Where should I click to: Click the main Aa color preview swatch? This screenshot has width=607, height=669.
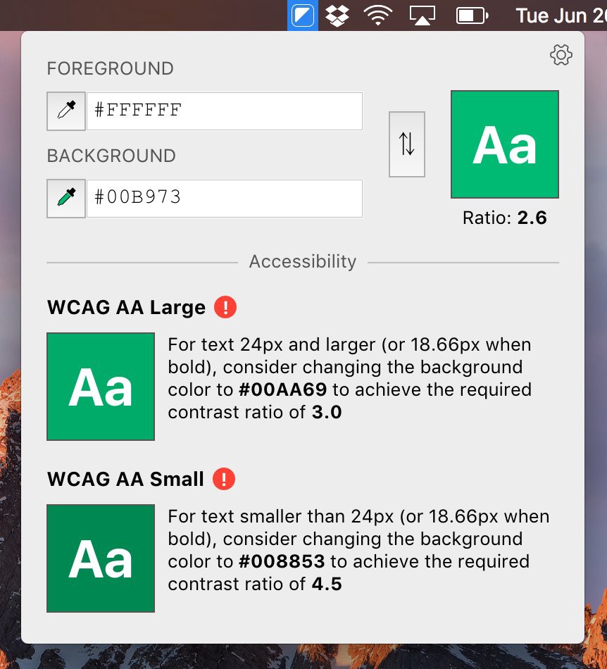504,144
